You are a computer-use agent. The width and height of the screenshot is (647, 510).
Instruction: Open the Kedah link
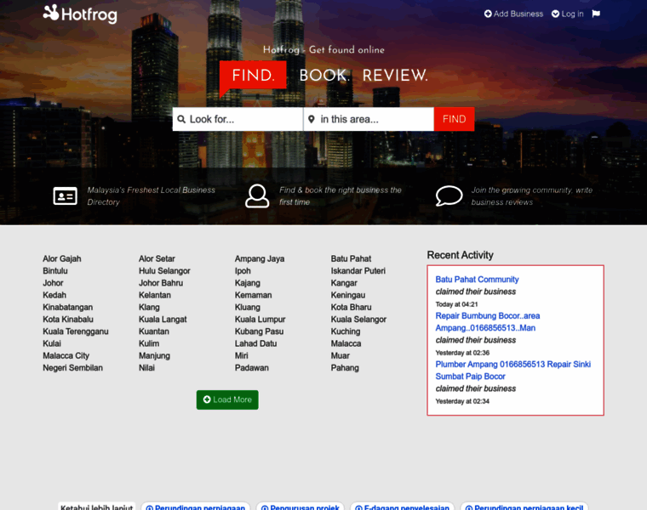(54, 295)
